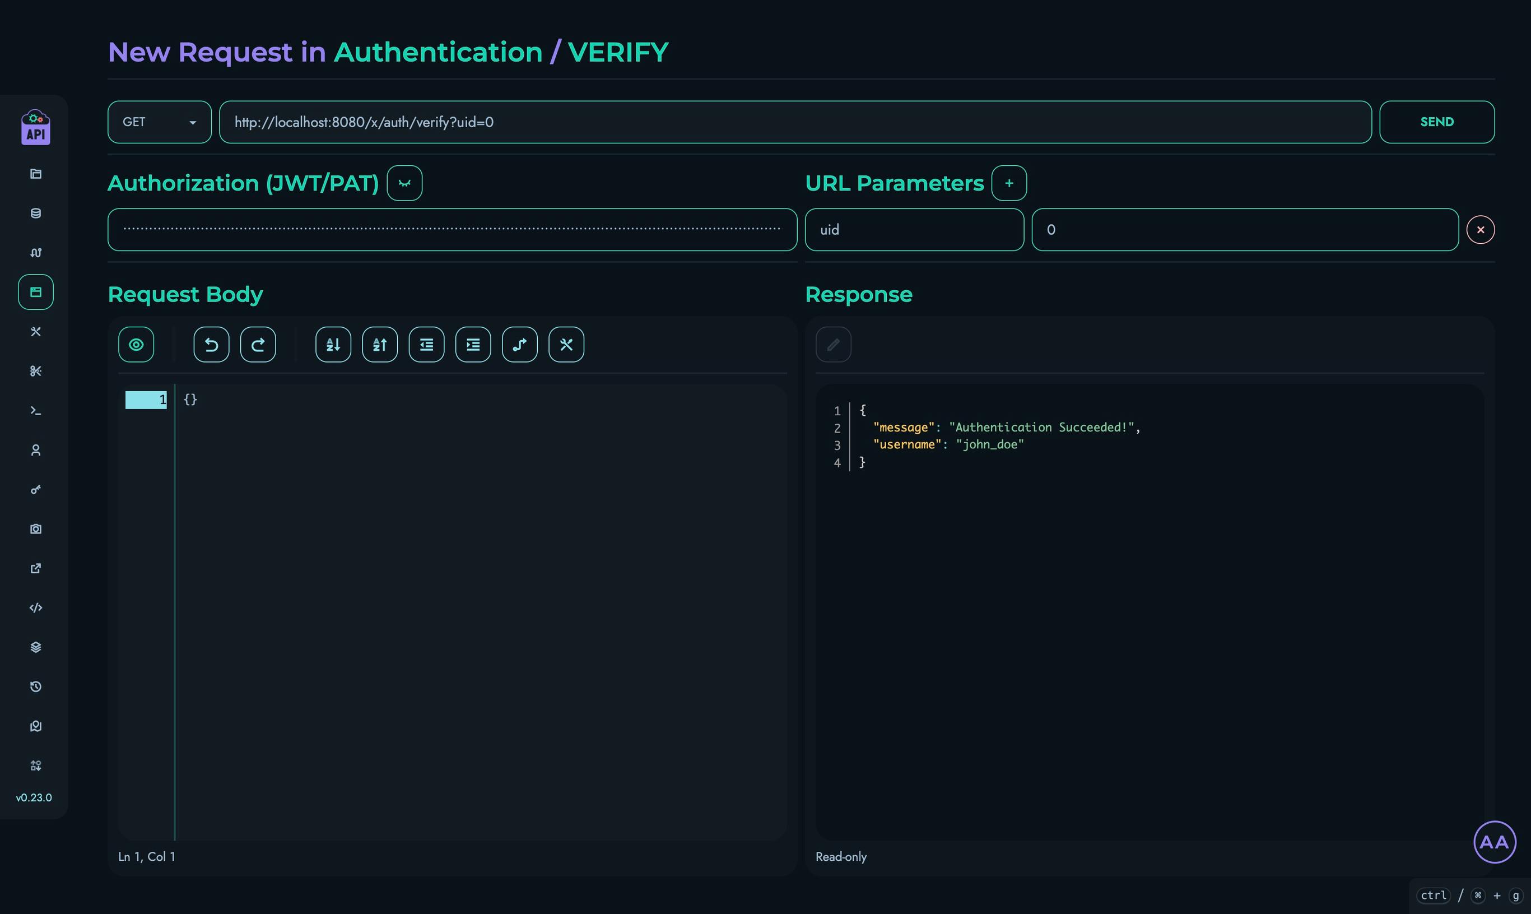Add a URL parameter with the plus button
Viewport: 1531px width, 914px height.
click(x=1009, y=183)
